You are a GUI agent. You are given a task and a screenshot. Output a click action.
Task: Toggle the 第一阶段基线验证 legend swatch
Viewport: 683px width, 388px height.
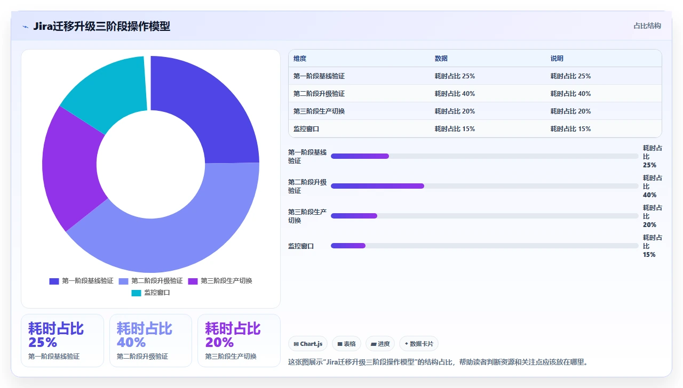(54, 281)
